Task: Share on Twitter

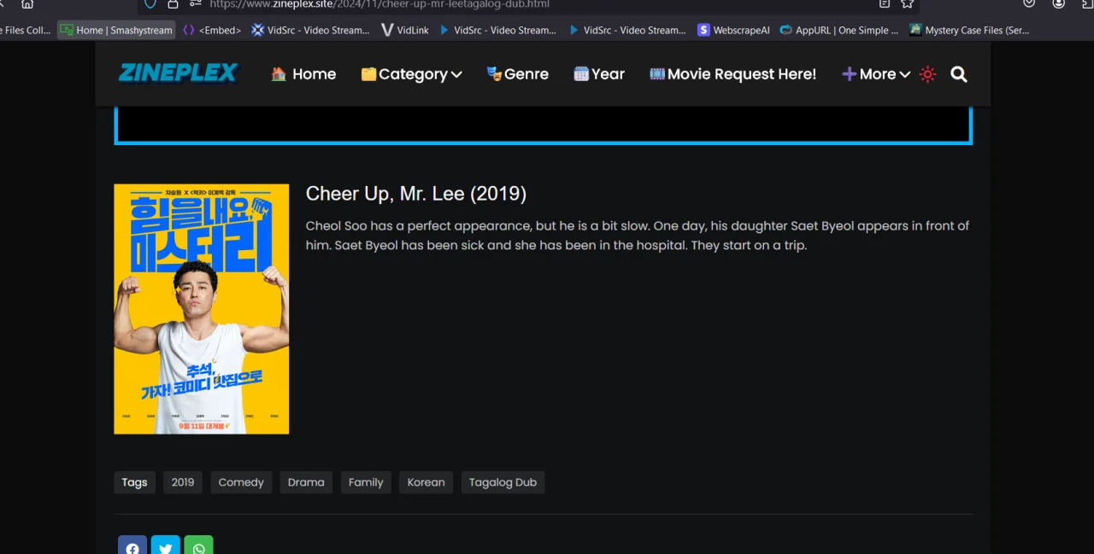Action: 166,546
